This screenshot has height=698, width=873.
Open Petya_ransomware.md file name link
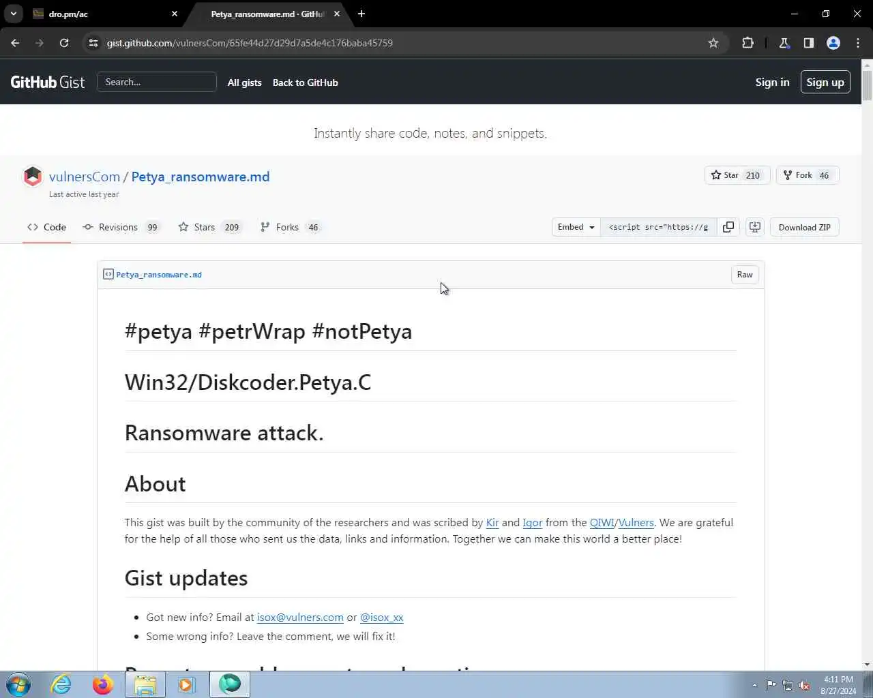click(159, 275)
